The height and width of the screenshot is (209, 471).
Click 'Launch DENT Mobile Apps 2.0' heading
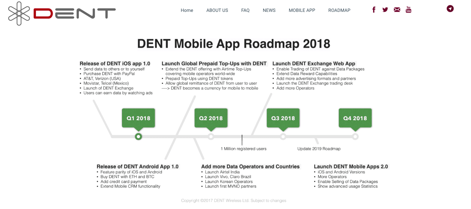351,166
